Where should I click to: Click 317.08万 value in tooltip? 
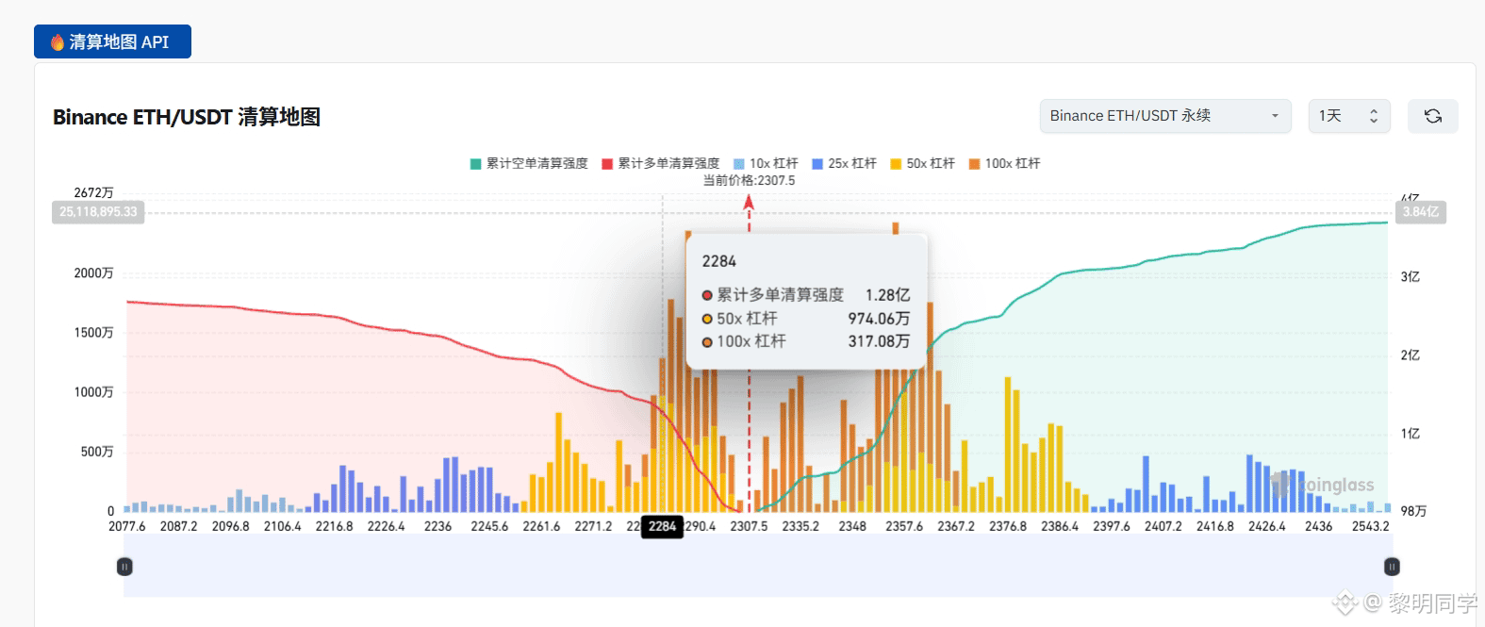879,341
